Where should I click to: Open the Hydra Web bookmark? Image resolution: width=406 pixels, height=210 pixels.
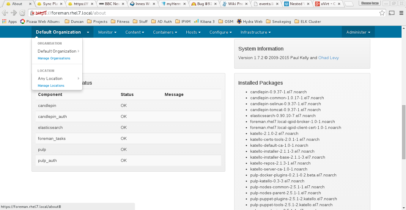click(250, 21)
